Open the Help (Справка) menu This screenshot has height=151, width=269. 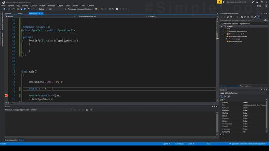coord(91,5)
